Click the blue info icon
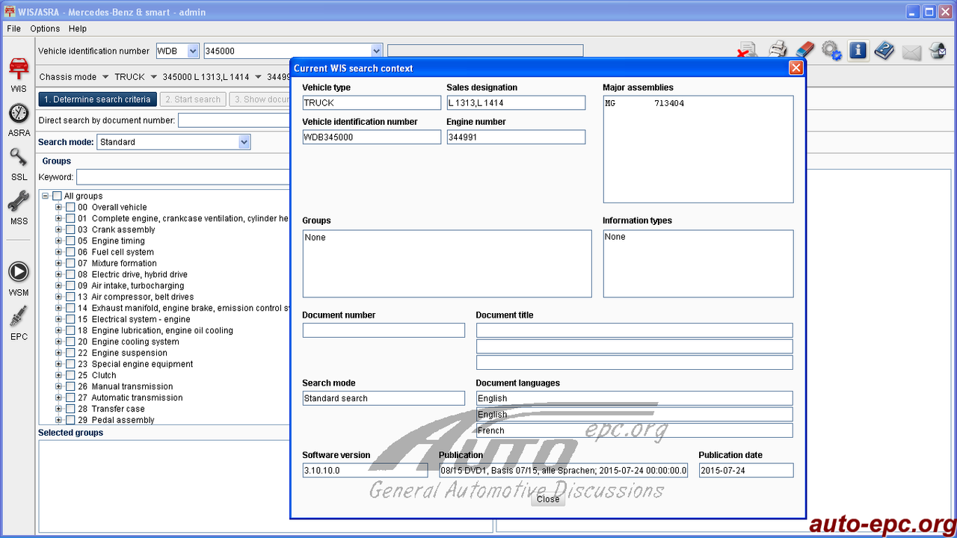 (858, 50)
